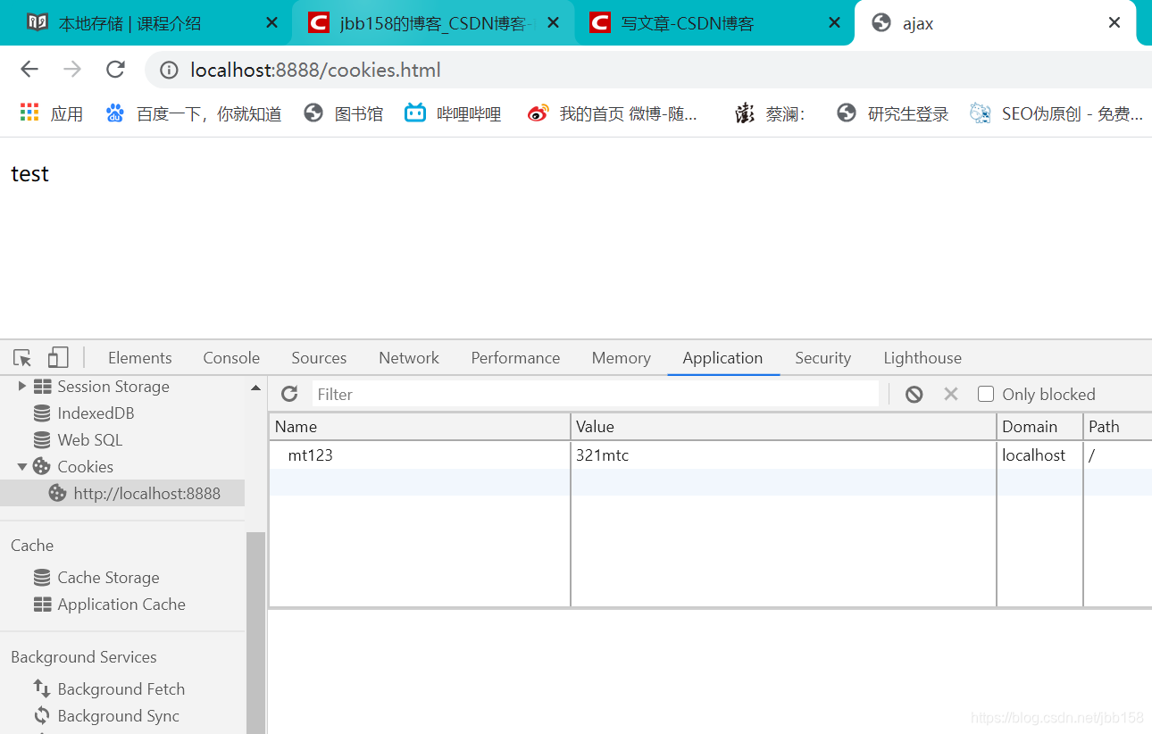Screen dimensions: 1152x734
Task: Open the 图书馆 bookmark
Action: [358, 113]
